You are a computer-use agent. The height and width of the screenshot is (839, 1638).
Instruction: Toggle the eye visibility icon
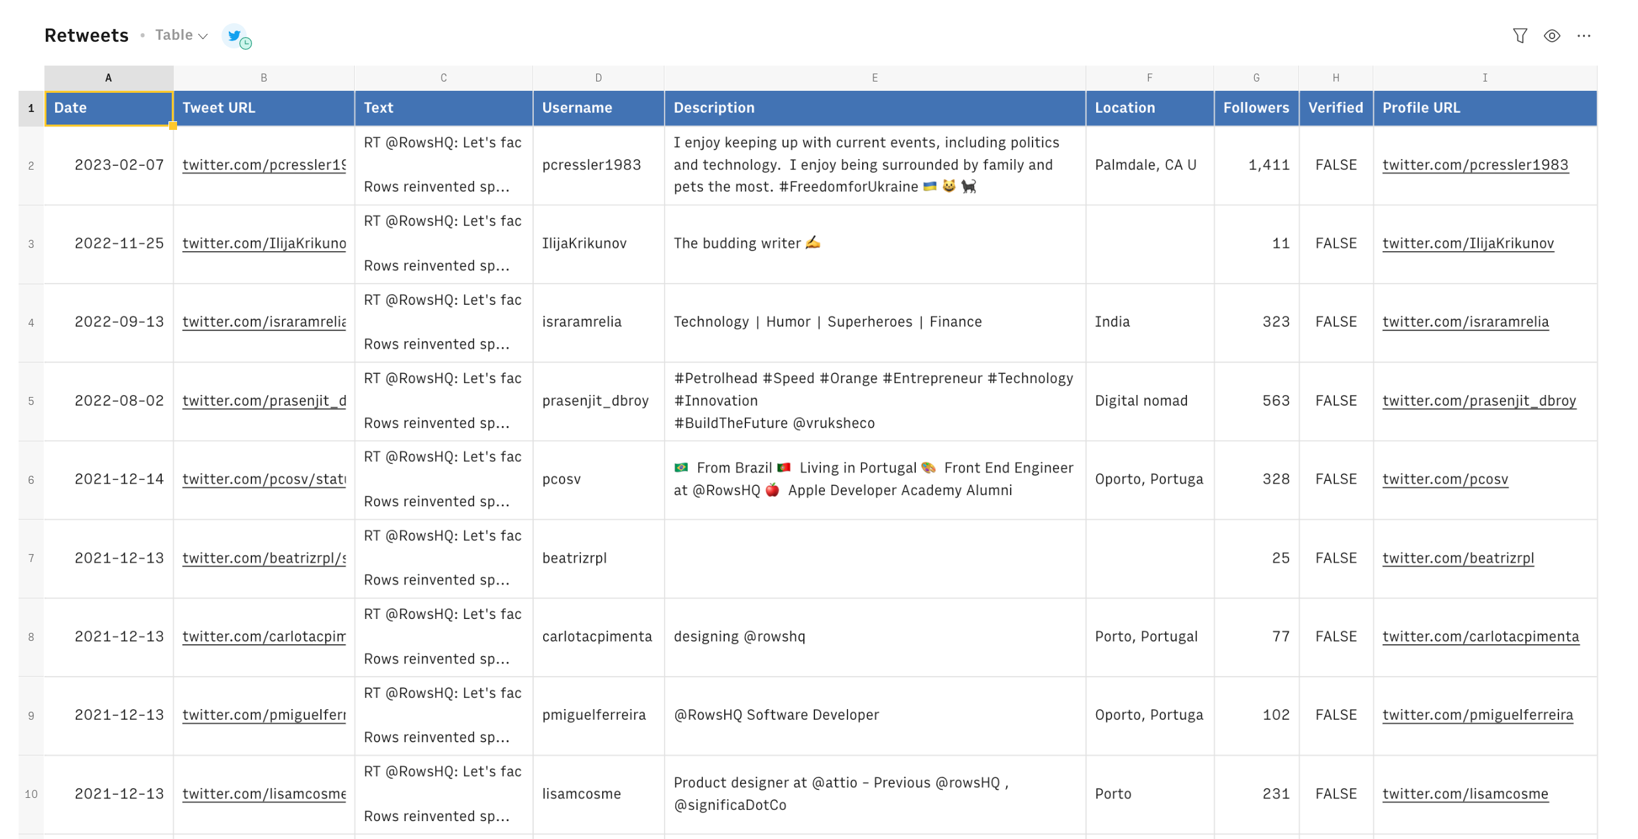[x=1552, y=36]
